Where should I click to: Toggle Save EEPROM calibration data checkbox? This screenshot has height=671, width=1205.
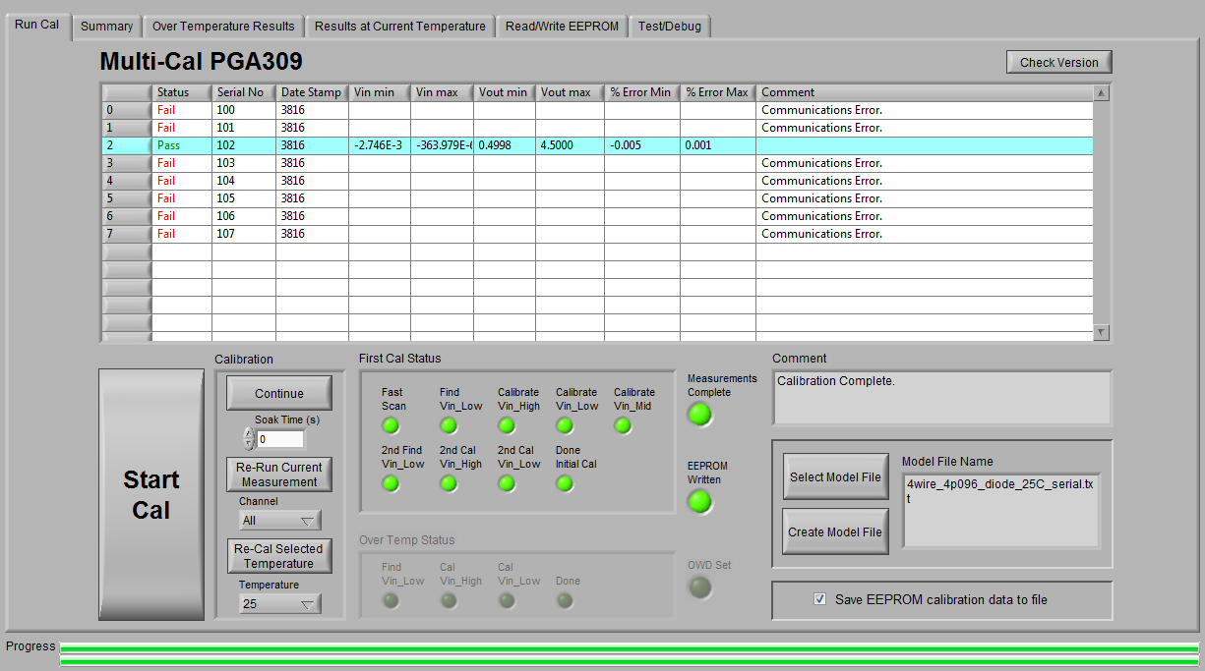tap(820, 598)
